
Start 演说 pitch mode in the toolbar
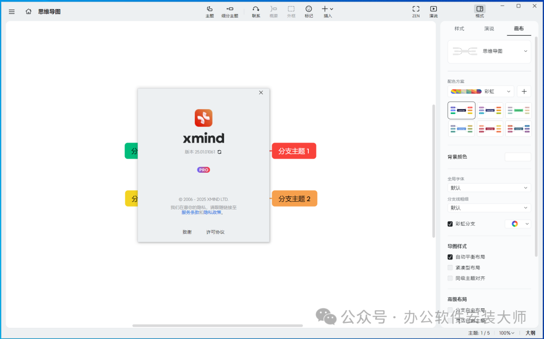pyautogui.click(x=433, y=12)
